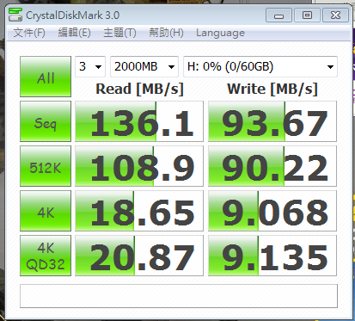Close the CrystalDiskMark window
The width and height of the screenshot is (355, 321).
point(335,15)
